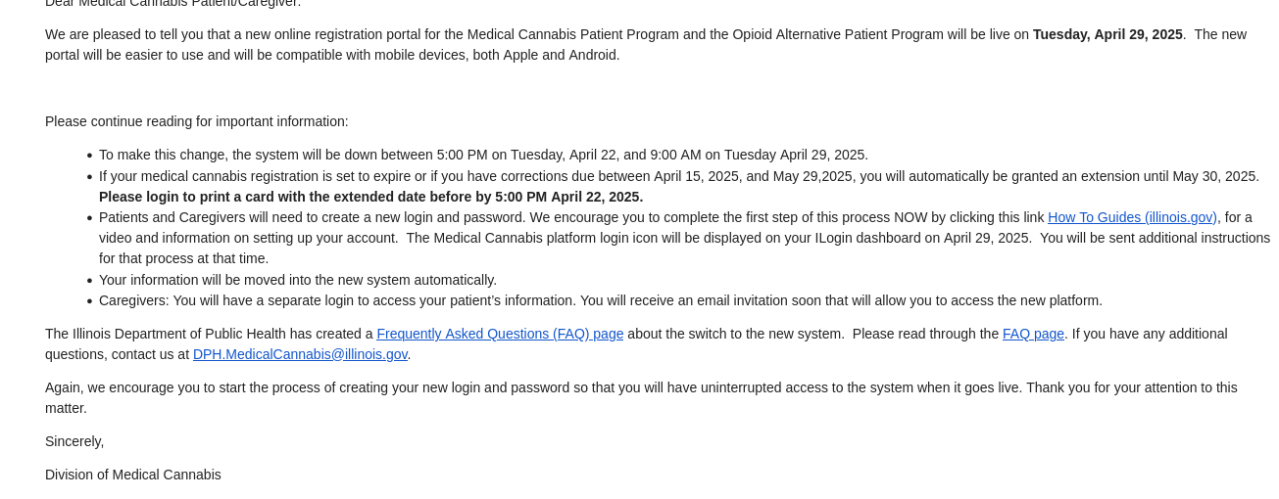Click the 'Patients and Caregivers will need' bullet text

coord(684,238)
